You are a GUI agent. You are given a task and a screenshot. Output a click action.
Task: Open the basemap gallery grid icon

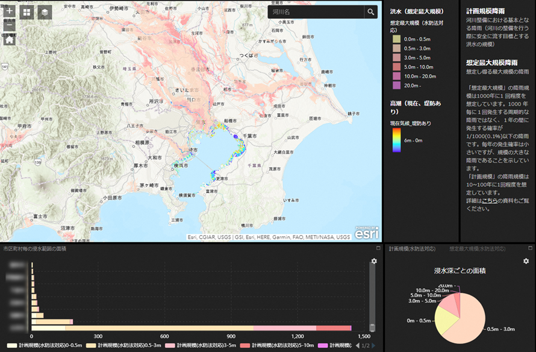point(27,12)
